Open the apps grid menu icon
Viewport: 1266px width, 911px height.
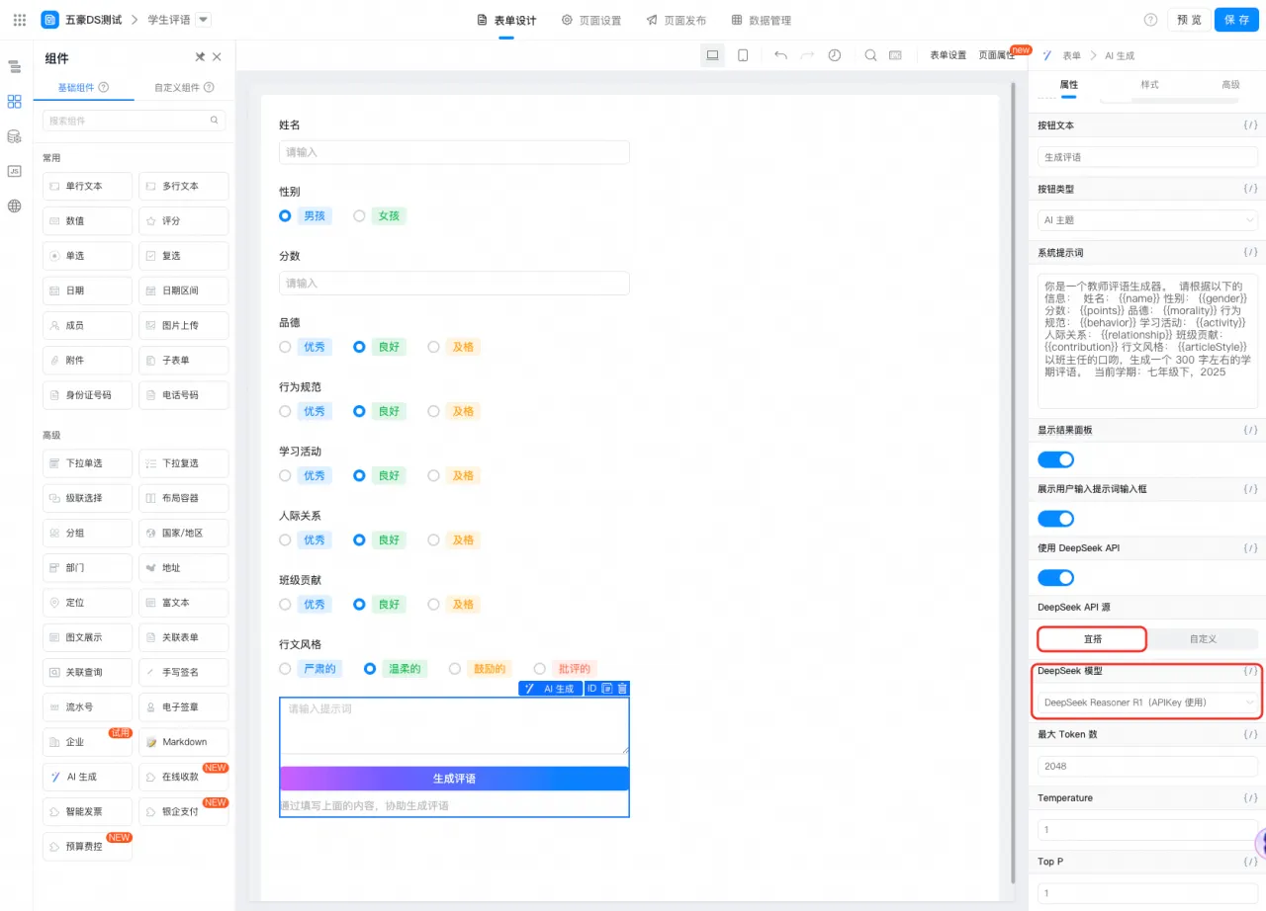pos(20,20)
